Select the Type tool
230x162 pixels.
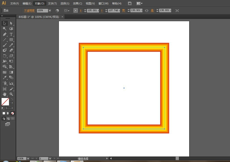(11, 34)
